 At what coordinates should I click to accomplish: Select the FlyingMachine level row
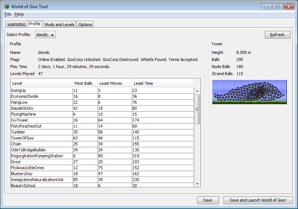(x=102, y=114)
